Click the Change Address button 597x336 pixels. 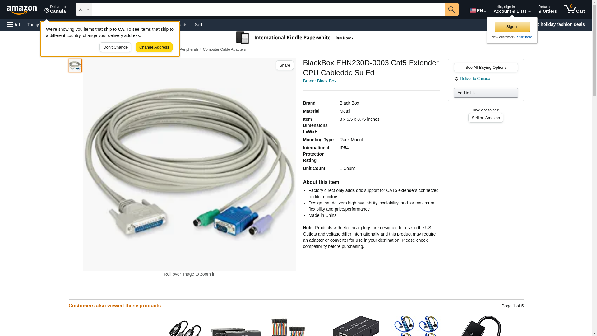(x=154, y=47)
